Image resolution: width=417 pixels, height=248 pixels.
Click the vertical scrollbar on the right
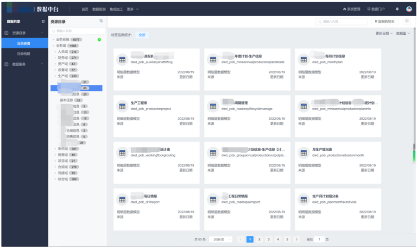(414, 153)
